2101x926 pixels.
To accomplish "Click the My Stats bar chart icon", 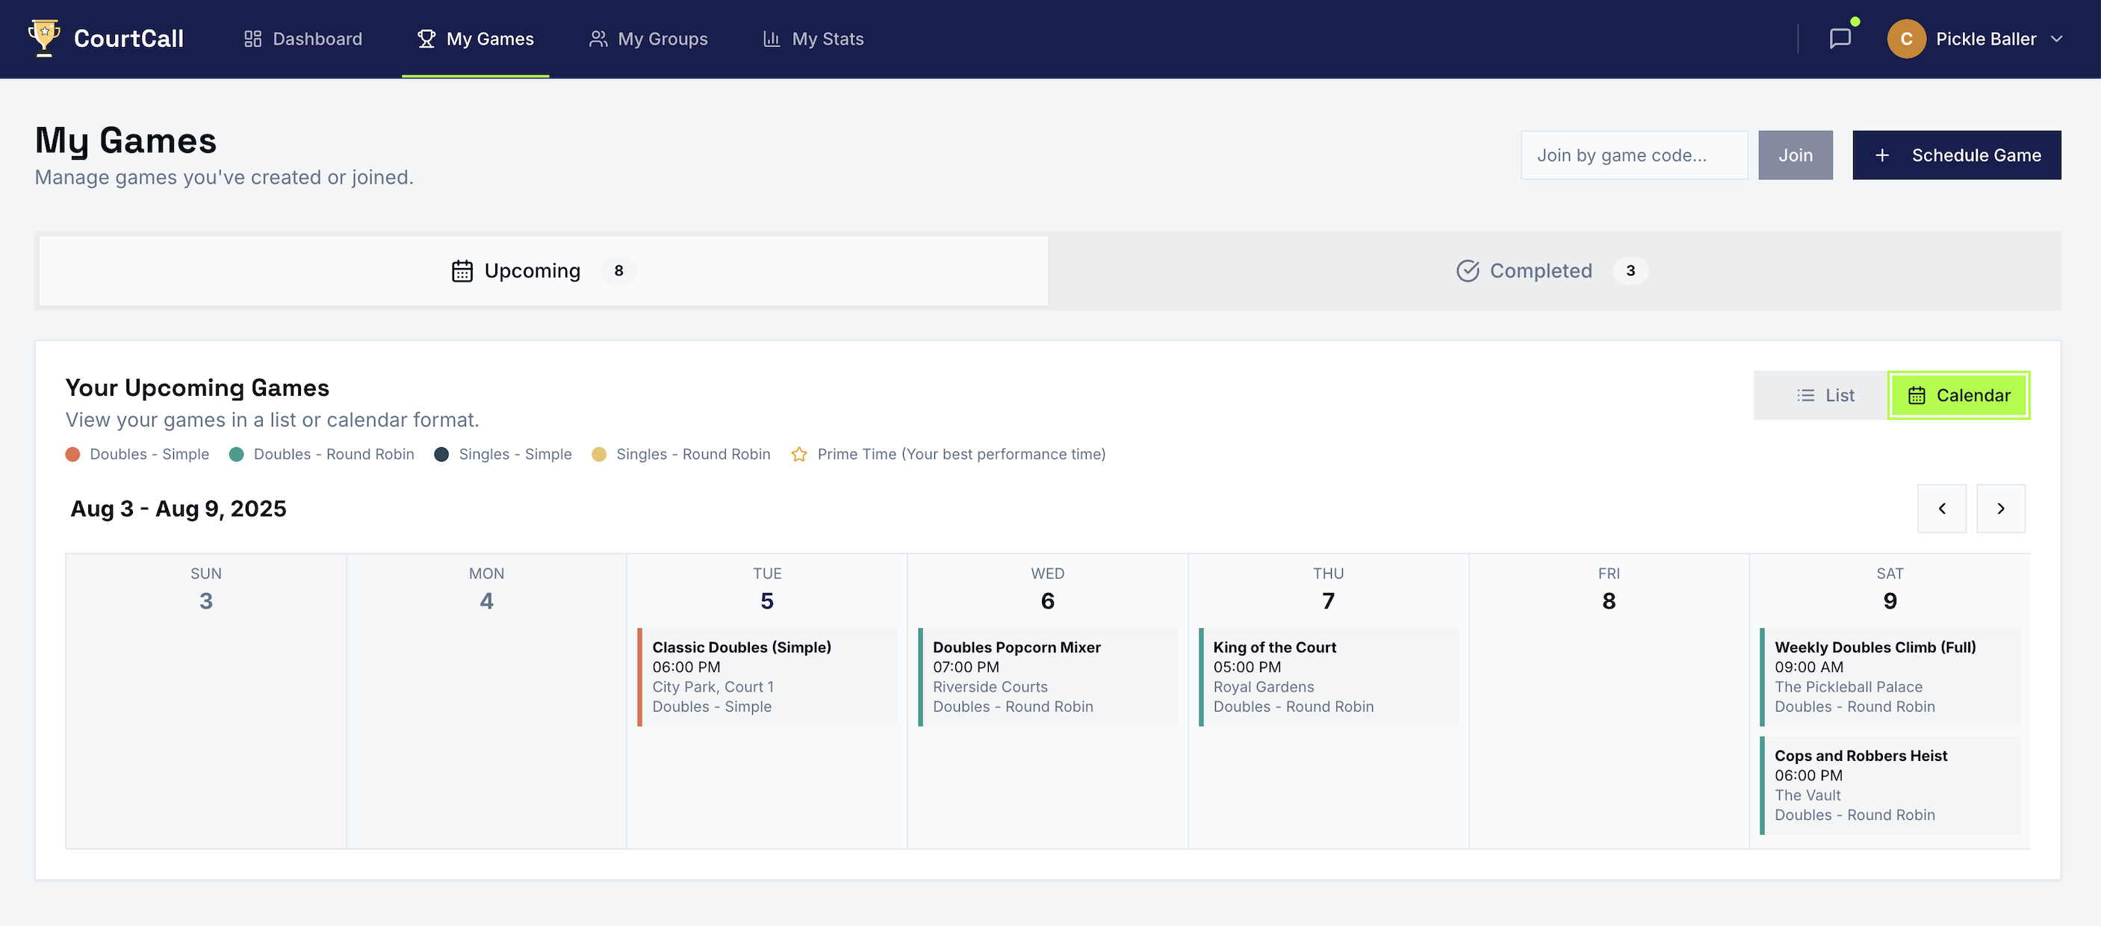I will coord(771,38).
